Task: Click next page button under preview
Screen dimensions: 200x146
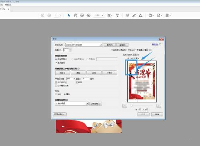Action: pos(159,106)
